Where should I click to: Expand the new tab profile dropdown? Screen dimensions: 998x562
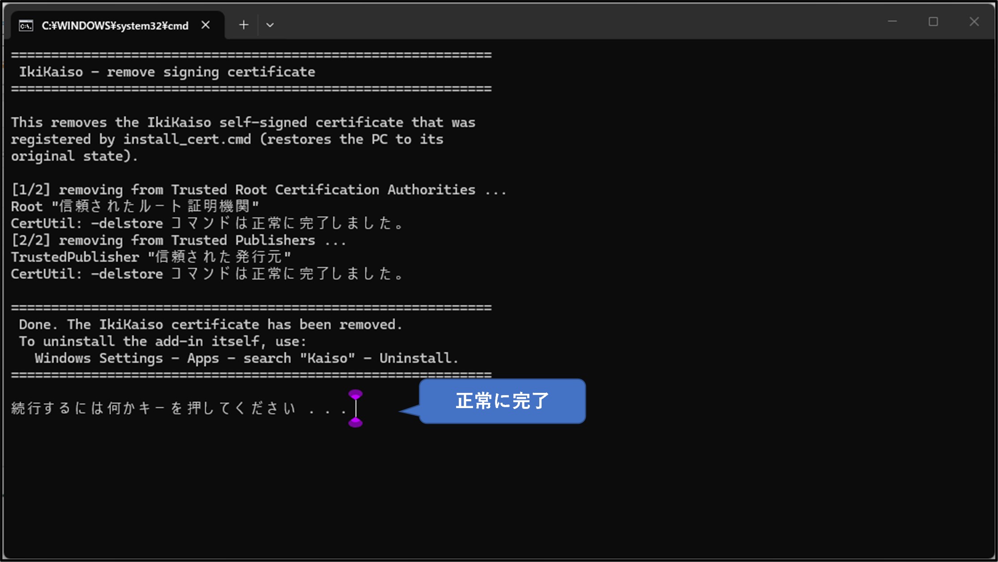click(x=270, y=25)
